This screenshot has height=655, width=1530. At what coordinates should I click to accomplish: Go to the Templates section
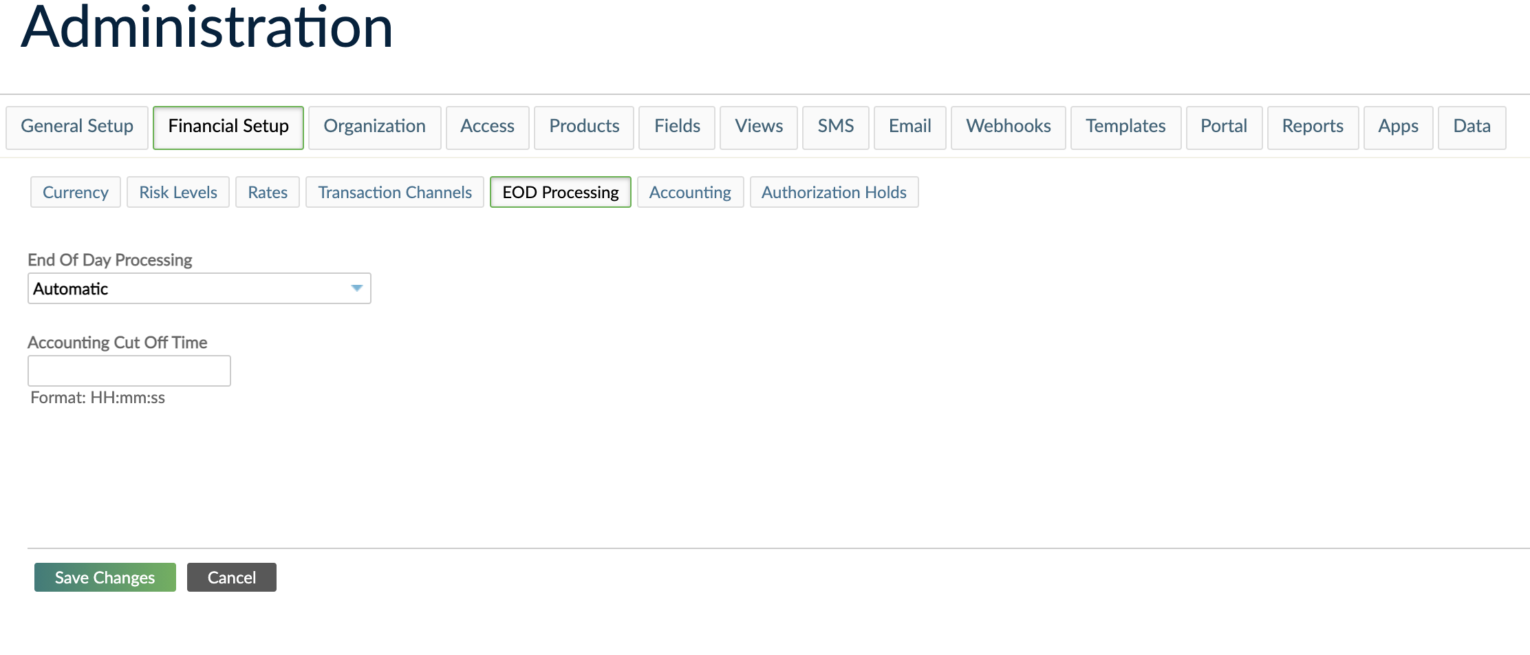pos(1125,127)
